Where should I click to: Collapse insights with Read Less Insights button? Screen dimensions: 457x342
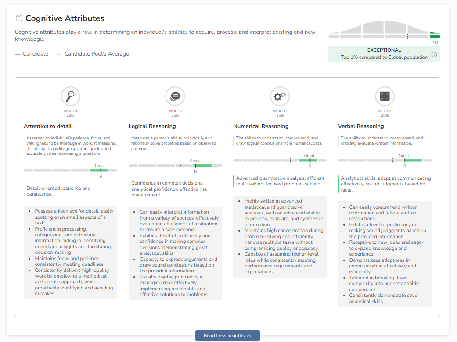coord(227,335)
